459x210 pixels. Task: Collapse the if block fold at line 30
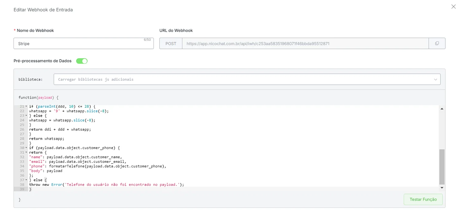tap(26, 148)
